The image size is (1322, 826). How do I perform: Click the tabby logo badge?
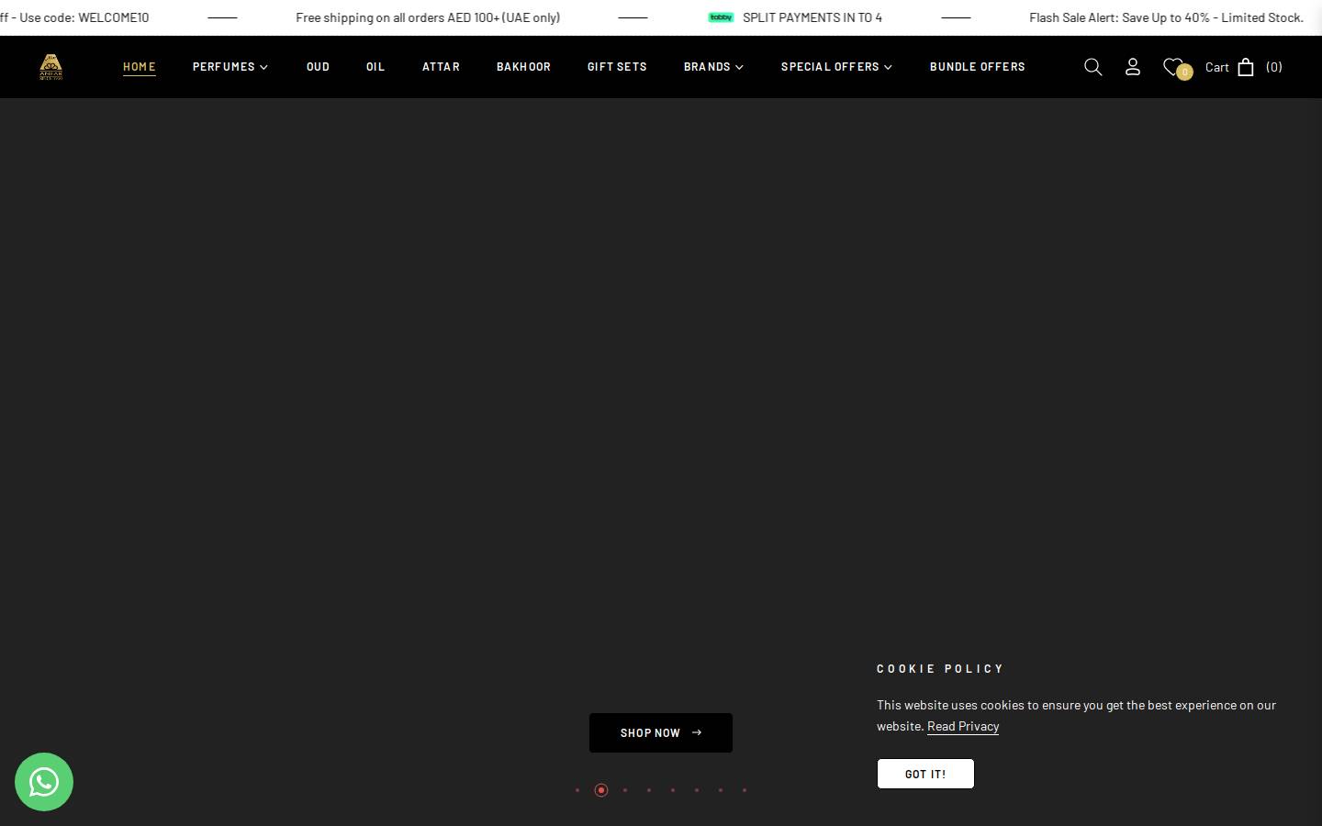tap(722, 17)
